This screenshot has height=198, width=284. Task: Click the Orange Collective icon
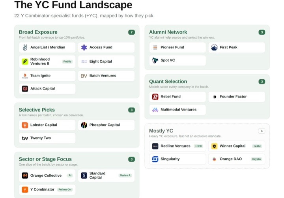[x=25, y=176]
